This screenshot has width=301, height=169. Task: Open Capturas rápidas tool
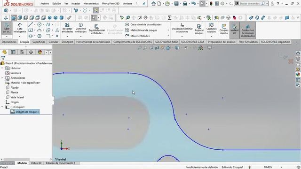pos(211,28)
